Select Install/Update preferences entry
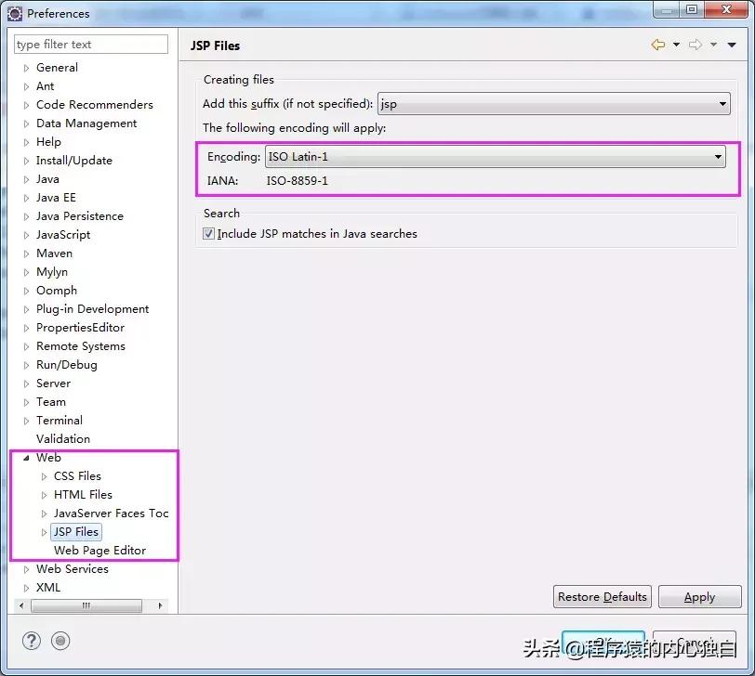Image resolution: width=755 pixels, height=676 pixels. coord(74,160)
